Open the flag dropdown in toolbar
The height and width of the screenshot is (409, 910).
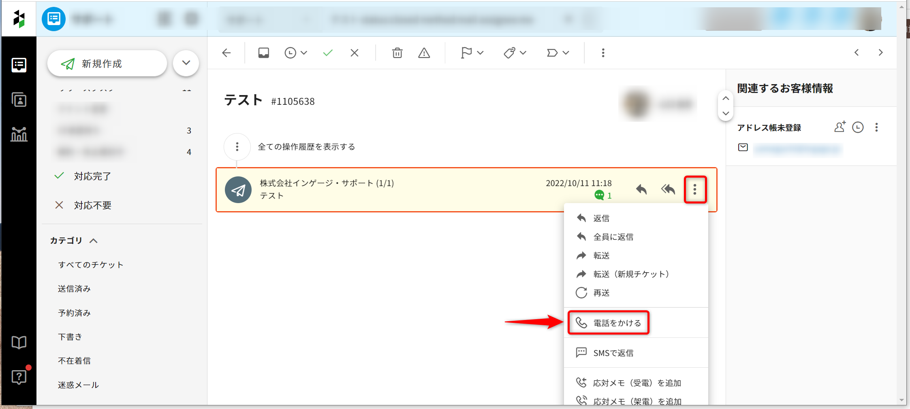click(472, 53)
